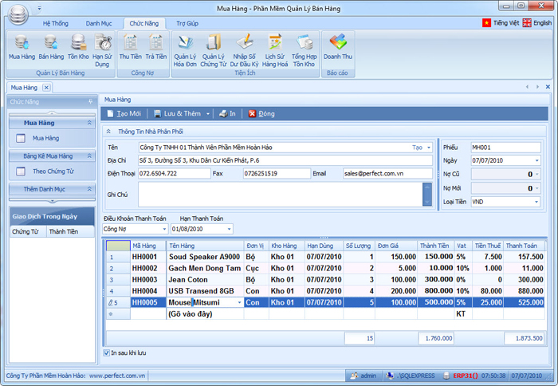The image size is (558, 386).
Task: Click the Ghi Chú scrollbar
Action: pyautogui.click(x=427, y=194)
